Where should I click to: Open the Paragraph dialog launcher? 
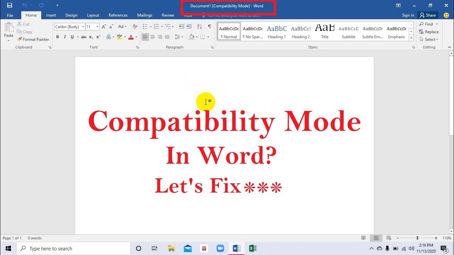(213, 47)
